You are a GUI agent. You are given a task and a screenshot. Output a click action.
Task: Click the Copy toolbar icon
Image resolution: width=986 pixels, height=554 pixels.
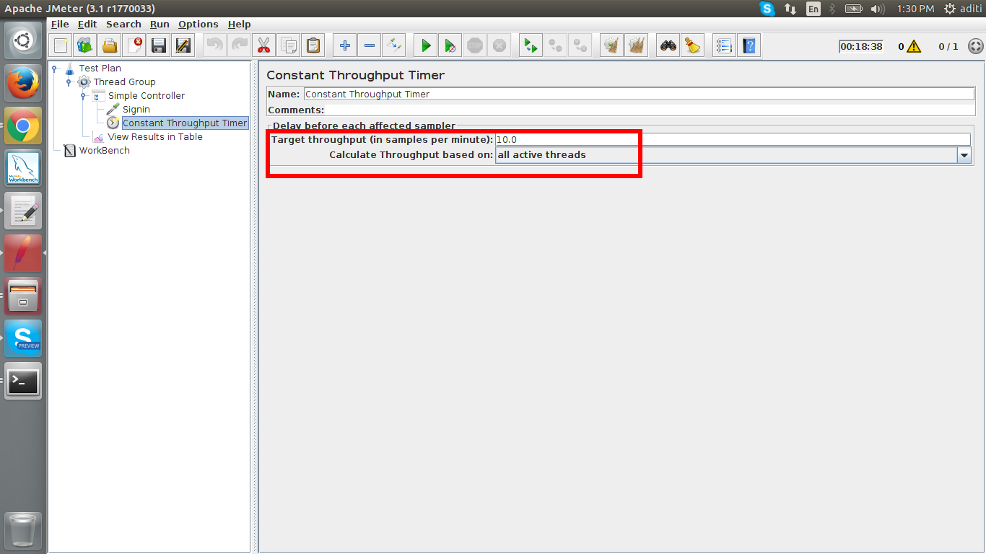pyautogui.click(x=289, y=46)
